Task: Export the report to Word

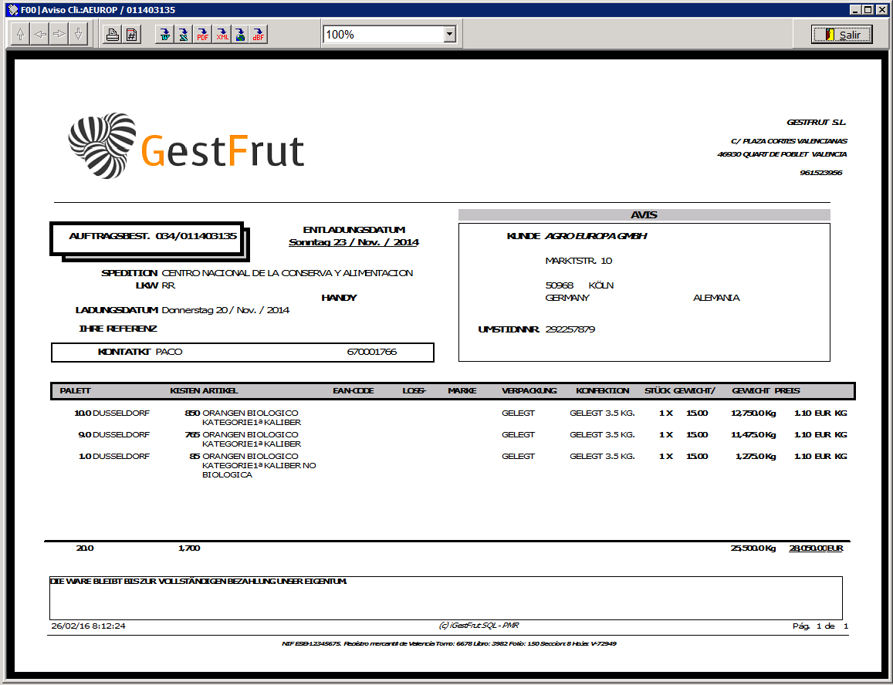Action: 164,35
